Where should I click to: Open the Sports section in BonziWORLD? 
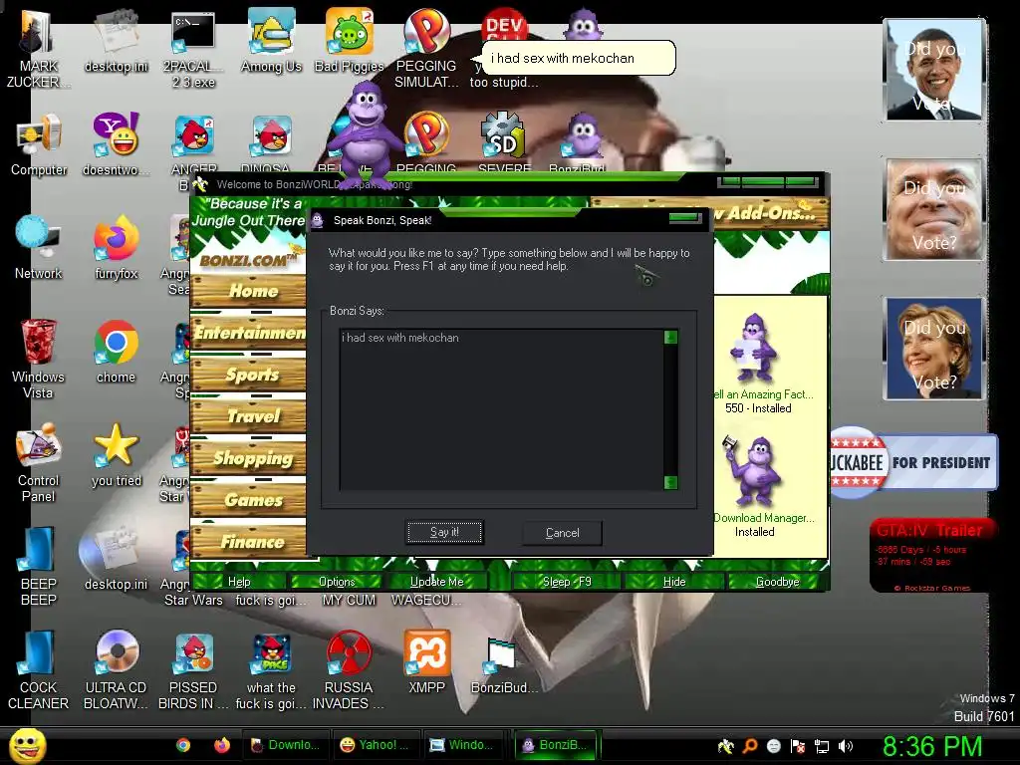248,375
